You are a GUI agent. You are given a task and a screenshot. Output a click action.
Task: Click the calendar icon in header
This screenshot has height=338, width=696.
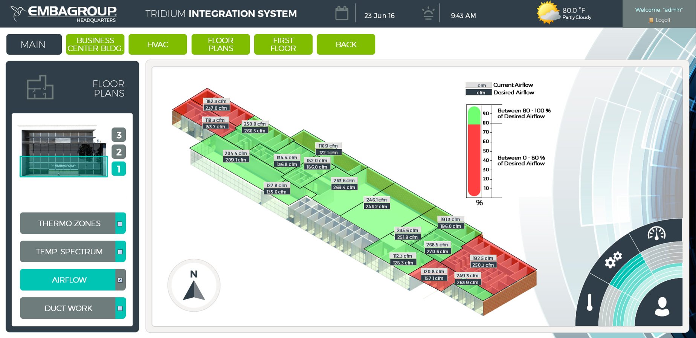click(x=342, y=14)
